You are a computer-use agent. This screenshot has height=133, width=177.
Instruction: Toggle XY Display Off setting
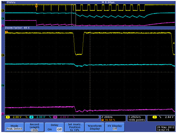115,127
